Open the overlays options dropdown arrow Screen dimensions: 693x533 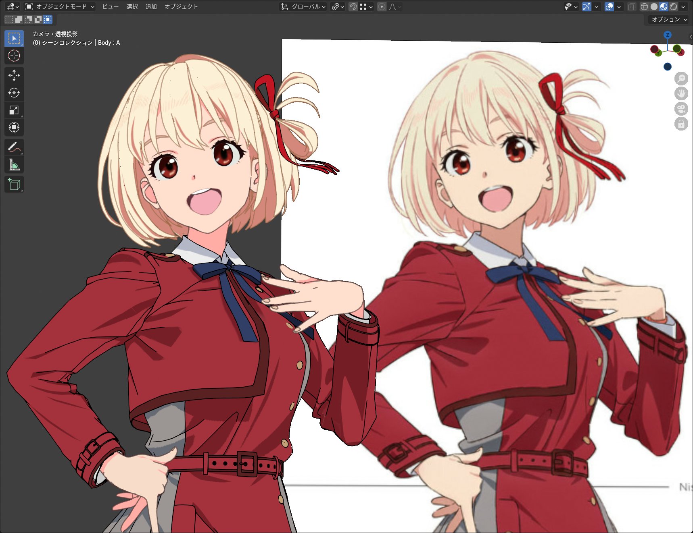(x=619, y=6)
